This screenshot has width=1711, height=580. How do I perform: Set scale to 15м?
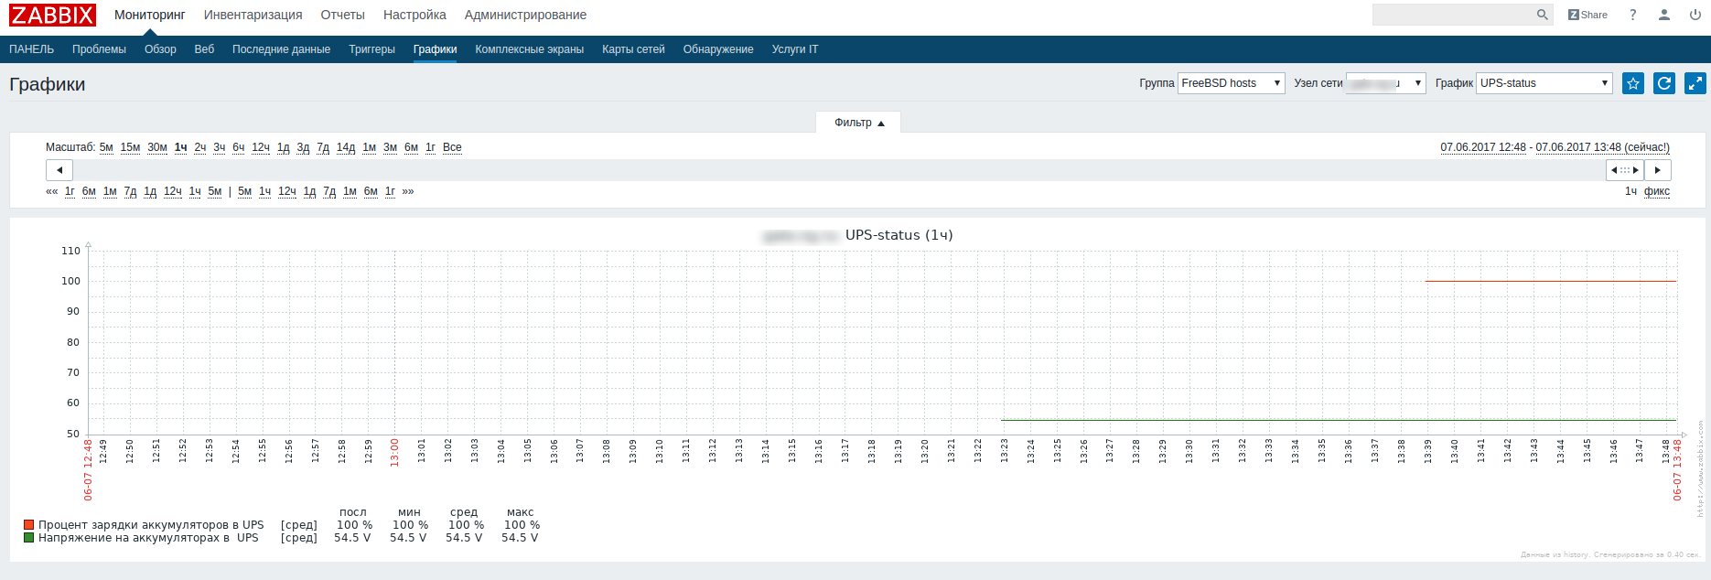(130, 147)
